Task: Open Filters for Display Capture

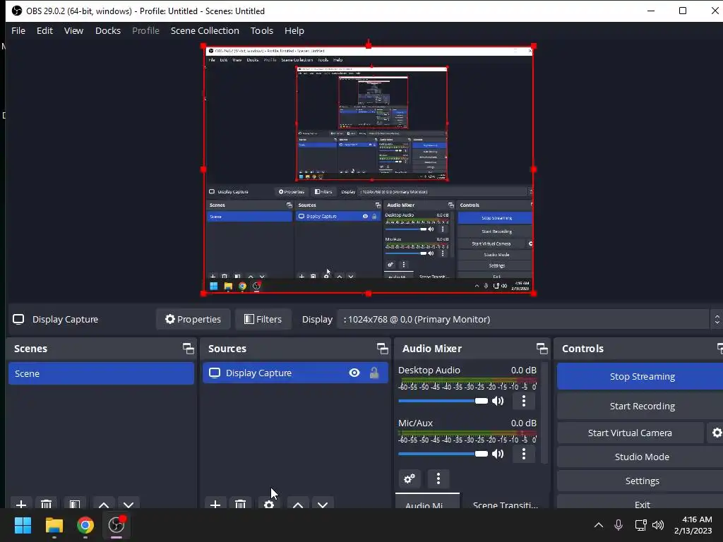Action: 263,319
